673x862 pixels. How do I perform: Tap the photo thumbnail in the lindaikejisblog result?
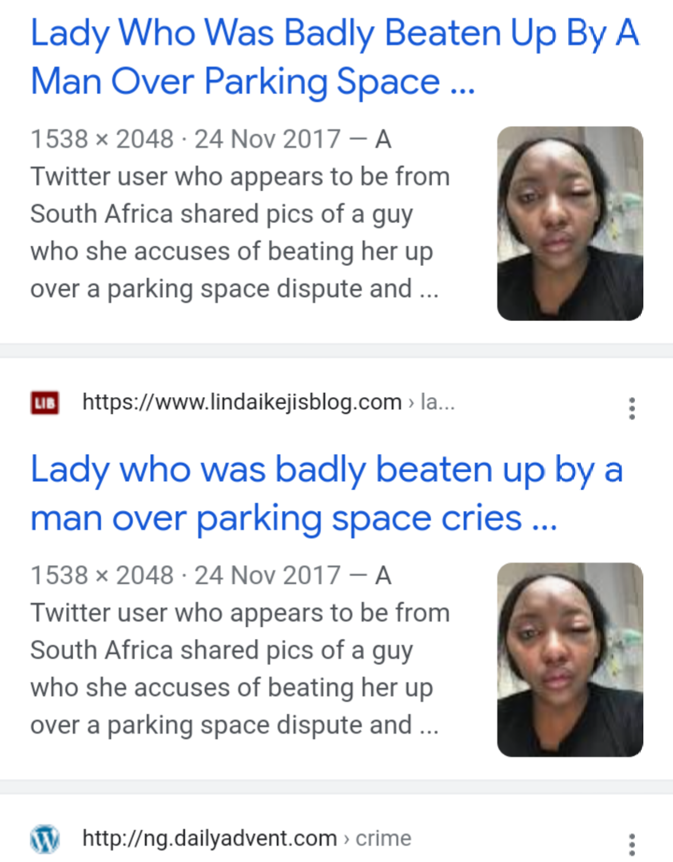570,659
